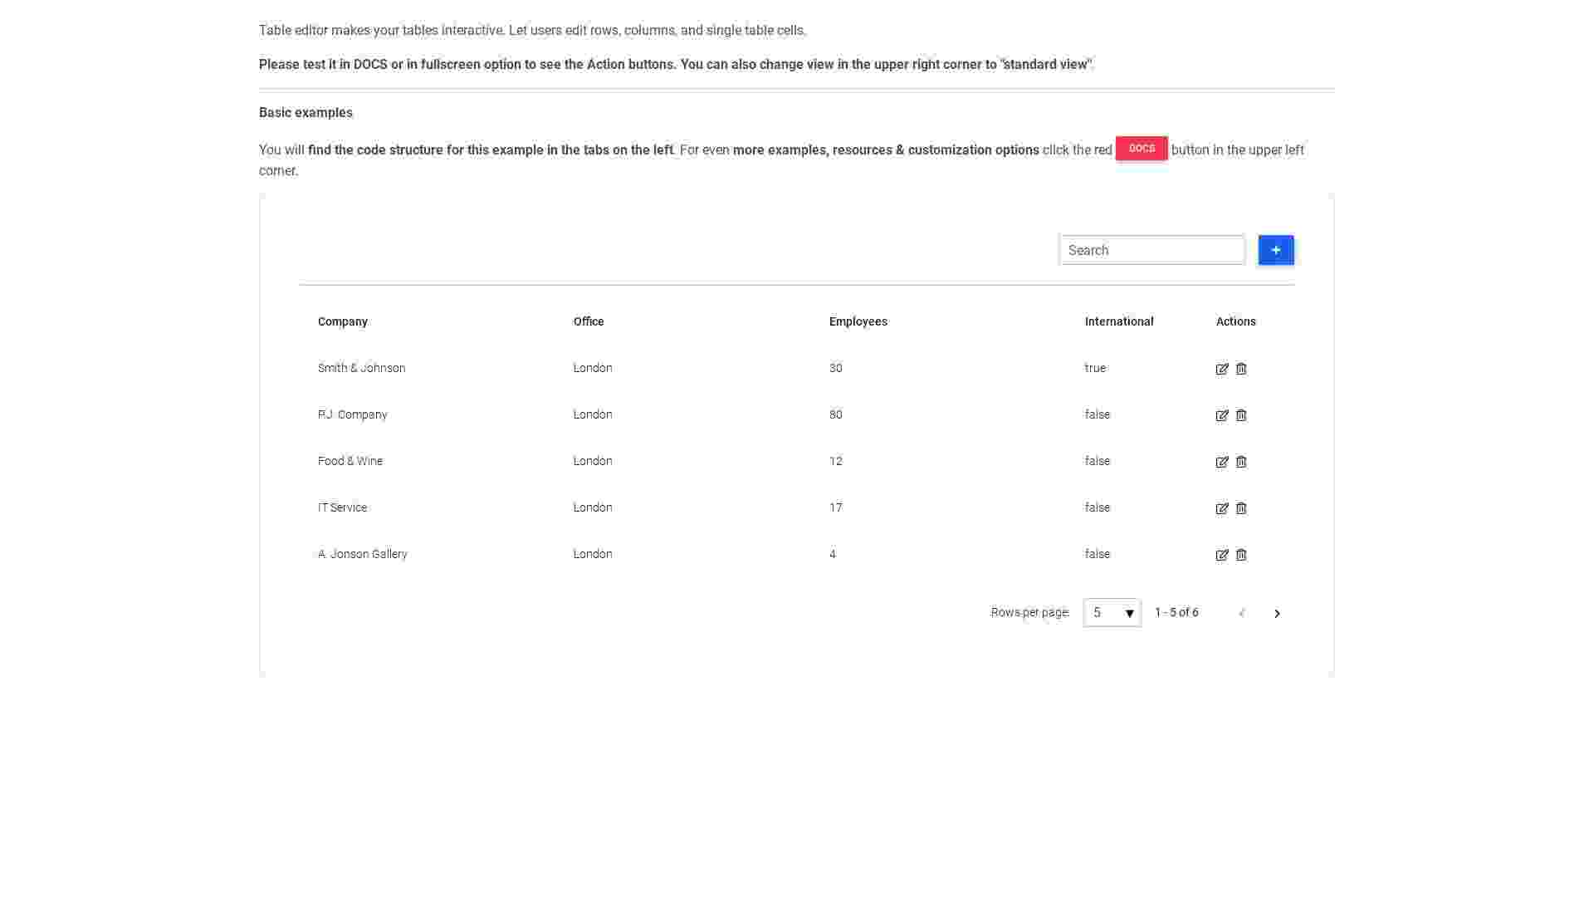Navigate to previous page using arrow
1594x897 pixels.
pyautogui.click(x=1243, y=612)
